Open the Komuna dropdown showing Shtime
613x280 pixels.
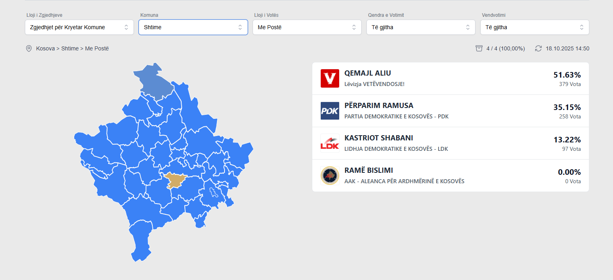click(x=193, y=27)
